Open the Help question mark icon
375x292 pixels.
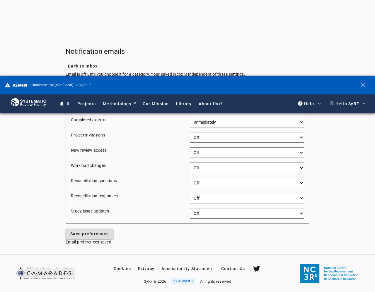(x=300, y=103)
